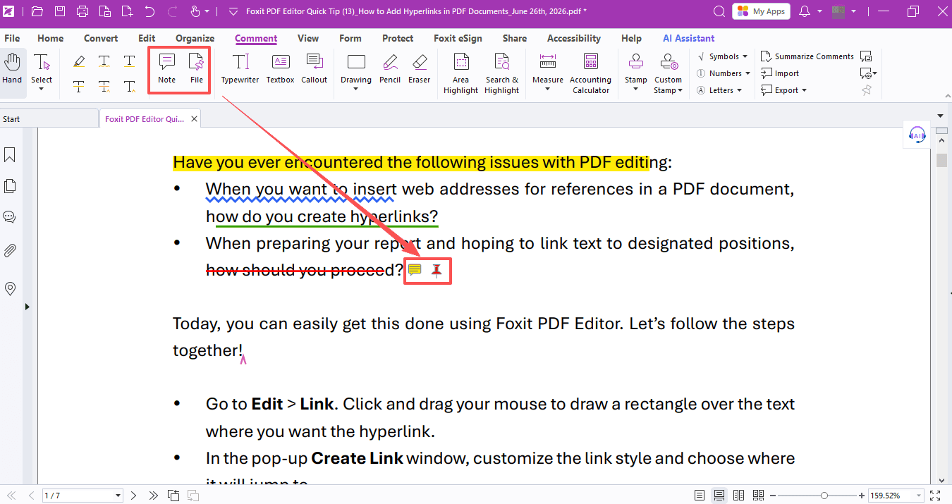Switch to facing pages view mode
The image size is (952, 504).
coord(738,496)
